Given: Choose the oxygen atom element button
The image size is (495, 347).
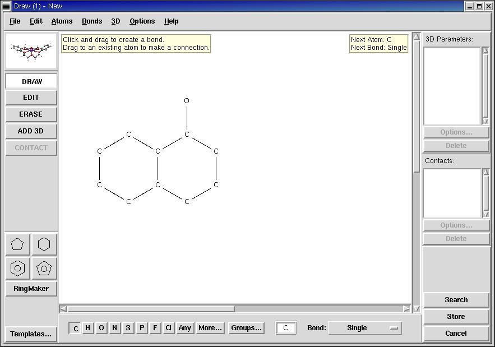Looking at the screenshot, I should click(101, 328).
